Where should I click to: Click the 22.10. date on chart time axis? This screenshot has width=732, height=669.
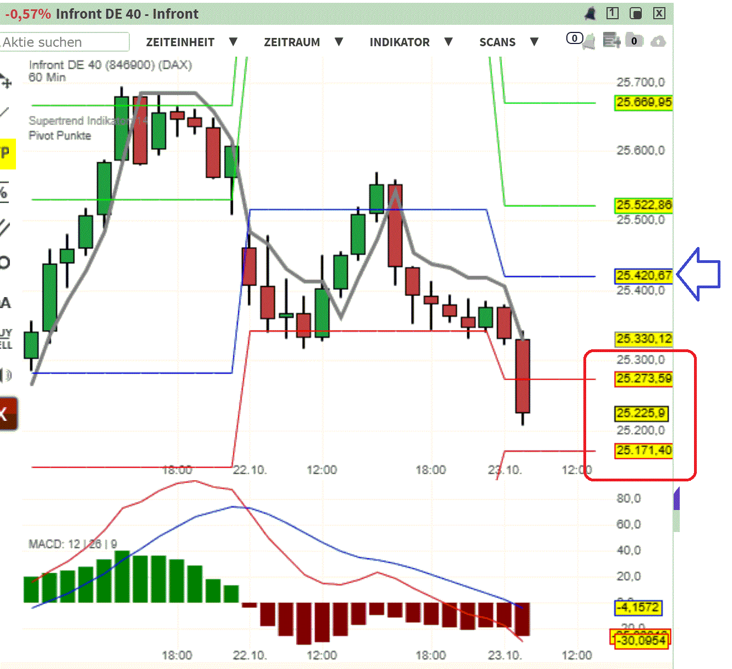(x=250, y=470)
